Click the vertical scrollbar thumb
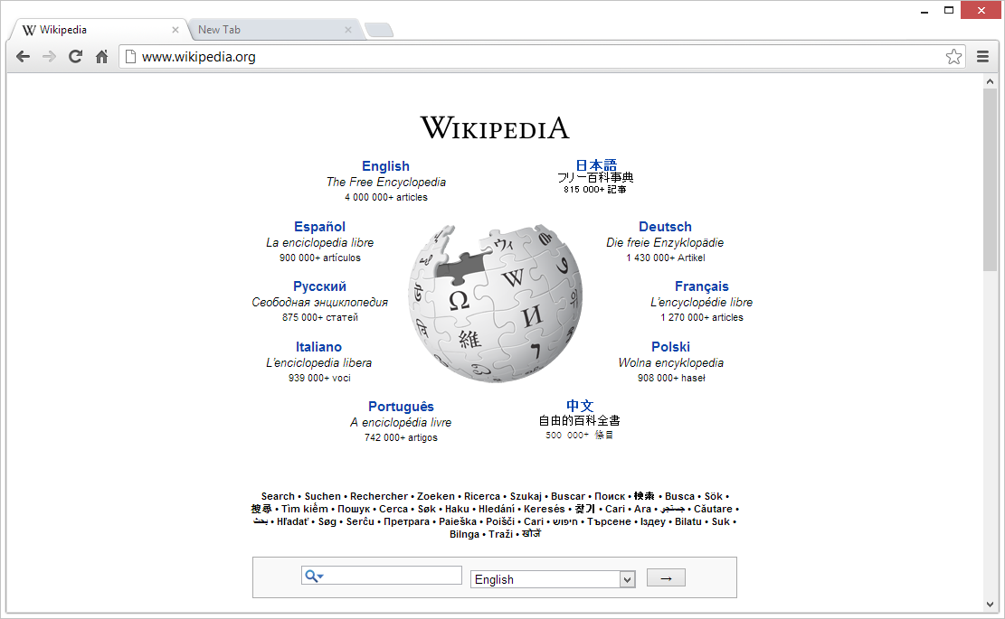 pyautogui.click(x=990, y=179)
